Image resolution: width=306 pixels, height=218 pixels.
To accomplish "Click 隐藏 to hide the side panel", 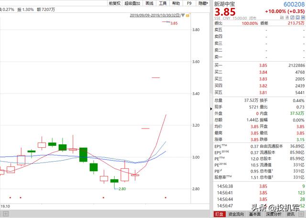I will pyautogui.click(x=203, y=3).
